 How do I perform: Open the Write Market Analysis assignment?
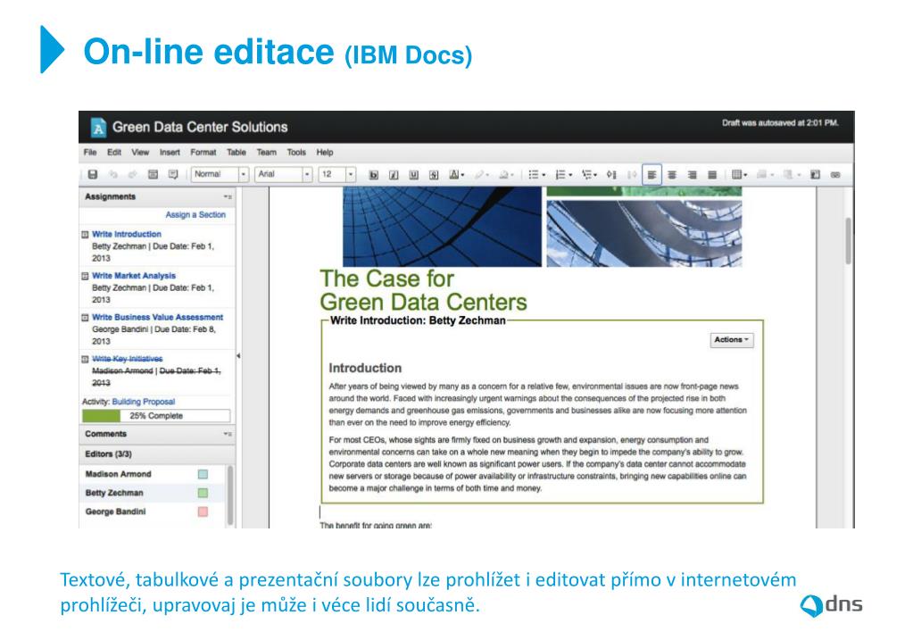[133, 276]
